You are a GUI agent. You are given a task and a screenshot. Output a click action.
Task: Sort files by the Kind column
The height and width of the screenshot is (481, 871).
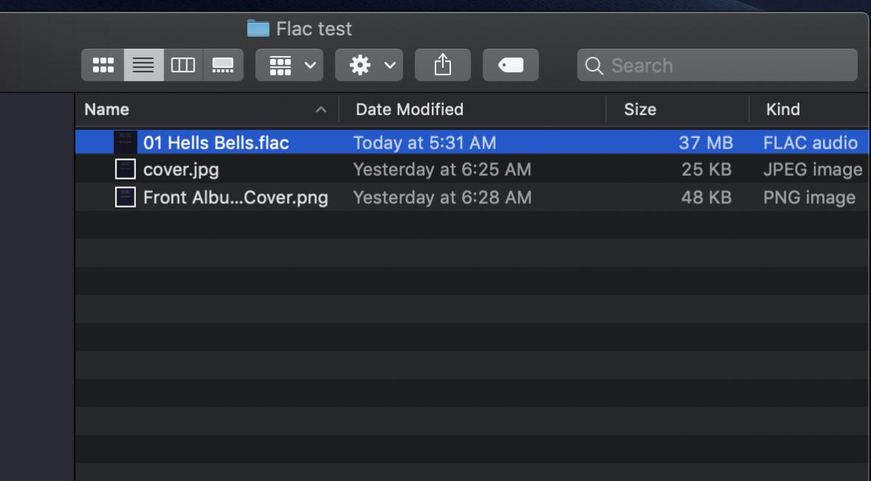coord(782,109)
